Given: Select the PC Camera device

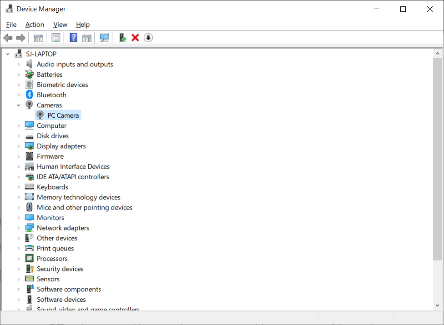Looking at the screenshot, I should click(x=63, y=115).
